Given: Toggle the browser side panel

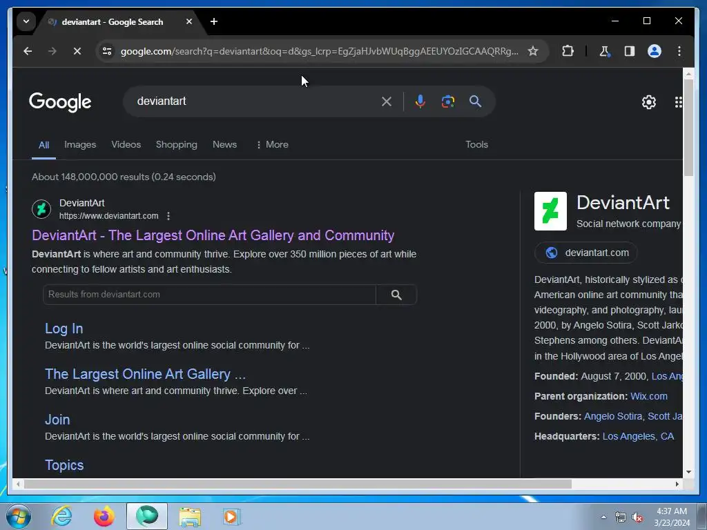Looking at the screenshot, I should click(x=630, y=51).
